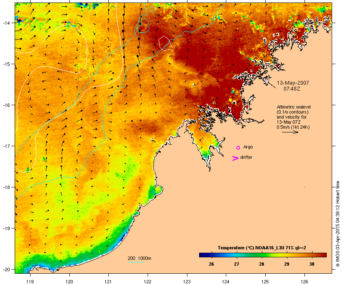Click latitude axis label -18
Screen dimensions: 343x285
click(x=6, y=187)
